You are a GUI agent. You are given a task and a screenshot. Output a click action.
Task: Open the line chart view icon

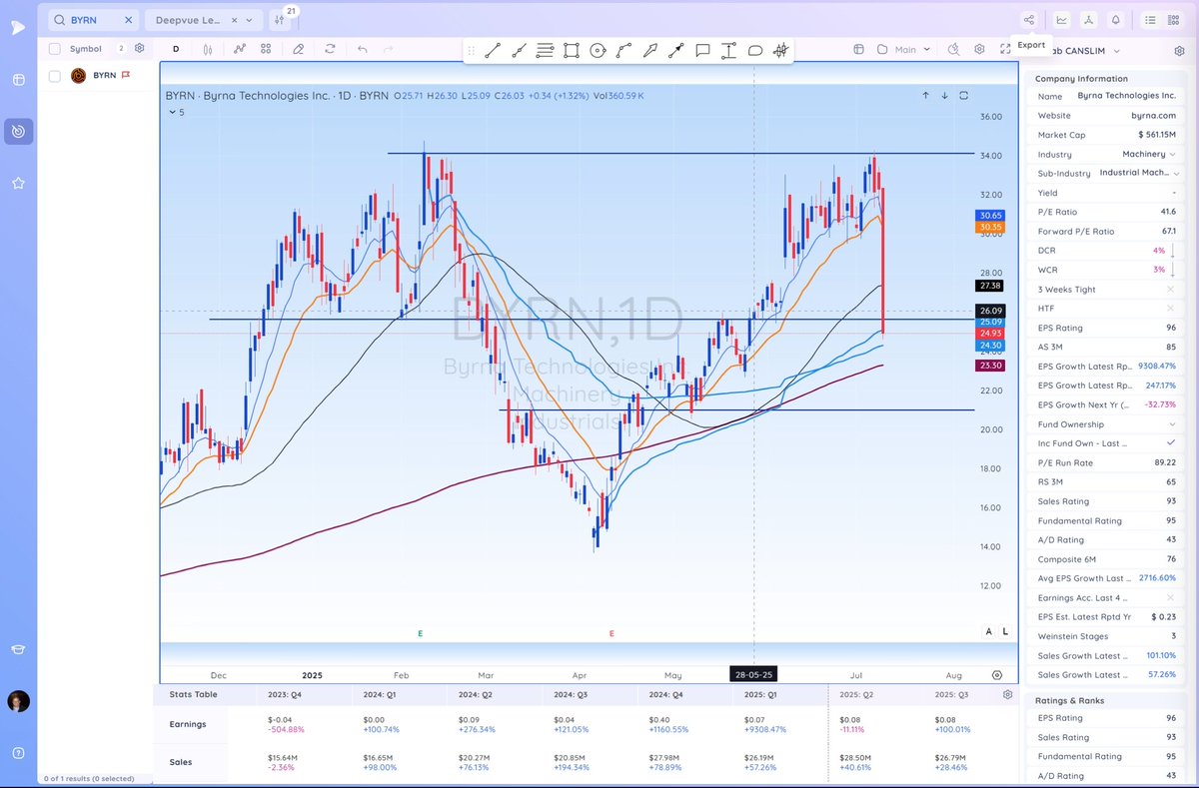(1061, 19)
